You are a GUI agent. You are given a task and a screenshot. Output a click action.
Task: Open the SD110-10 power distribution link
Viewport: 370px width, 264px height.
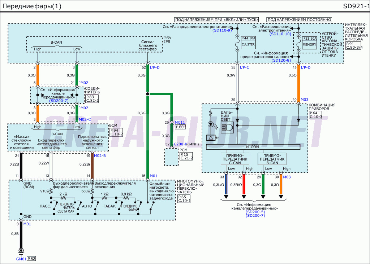pos(280,34)
